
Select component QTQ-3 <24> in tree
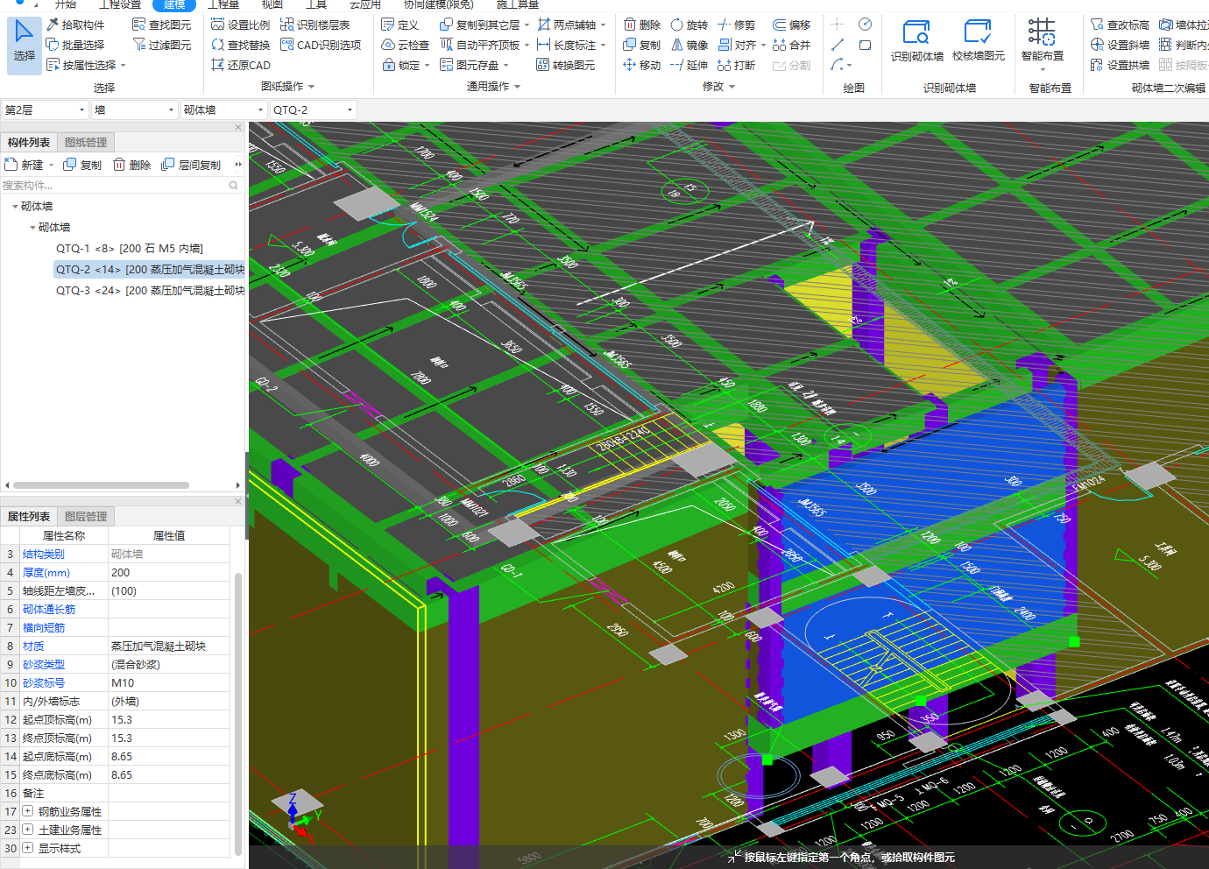150,291
